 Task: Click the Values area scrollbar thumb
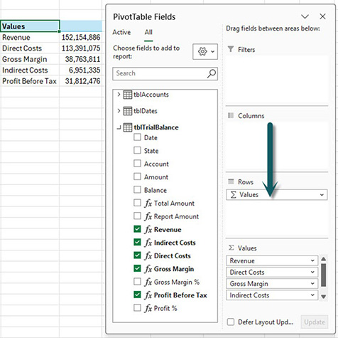(324, 275)
